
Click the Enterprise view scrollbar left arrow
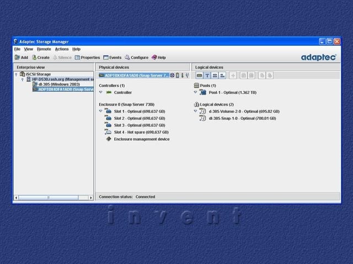(x=16, y=197)
